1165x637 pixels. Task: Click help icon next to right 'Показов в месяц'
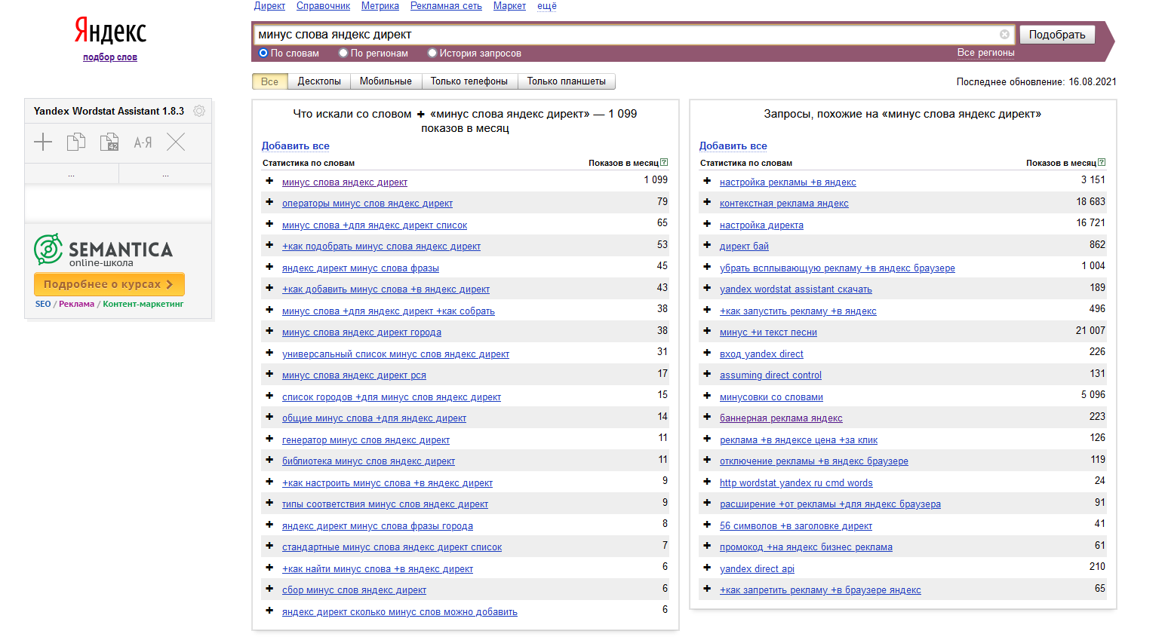[1102, 163]
